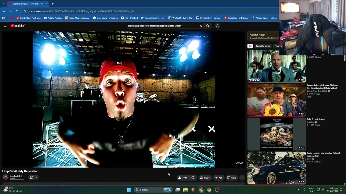Select the 'From the series' filter chip
The height and width of the screenshot is (194, 346).
tap(263, 46)
